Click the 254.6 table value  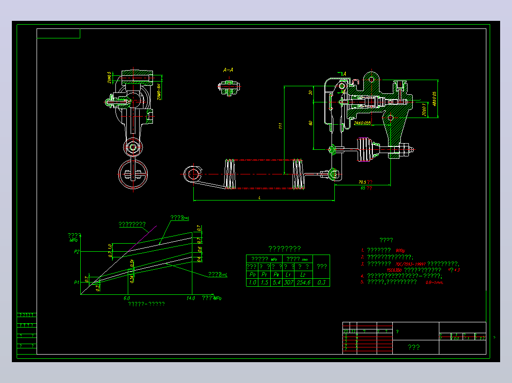tap(303, 283)
